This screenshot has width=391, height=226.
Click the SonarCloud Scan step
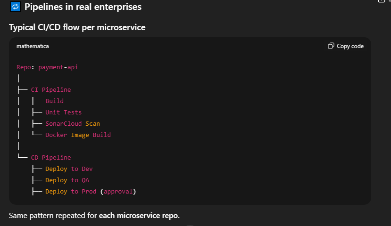72,124
